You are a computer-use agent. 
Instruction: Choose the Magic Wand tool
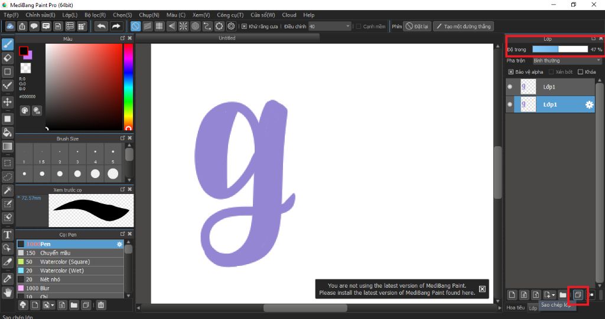[x=8, y=190]
